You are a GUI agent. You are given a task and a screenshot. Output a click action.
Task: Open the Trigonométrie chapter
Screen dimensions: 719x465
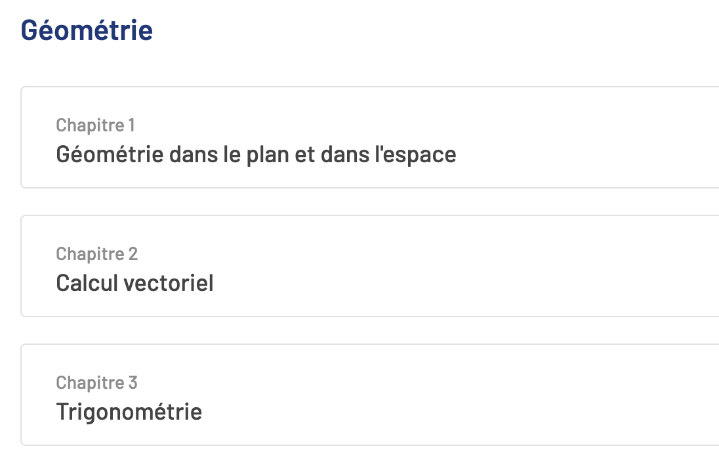point(129,412)
